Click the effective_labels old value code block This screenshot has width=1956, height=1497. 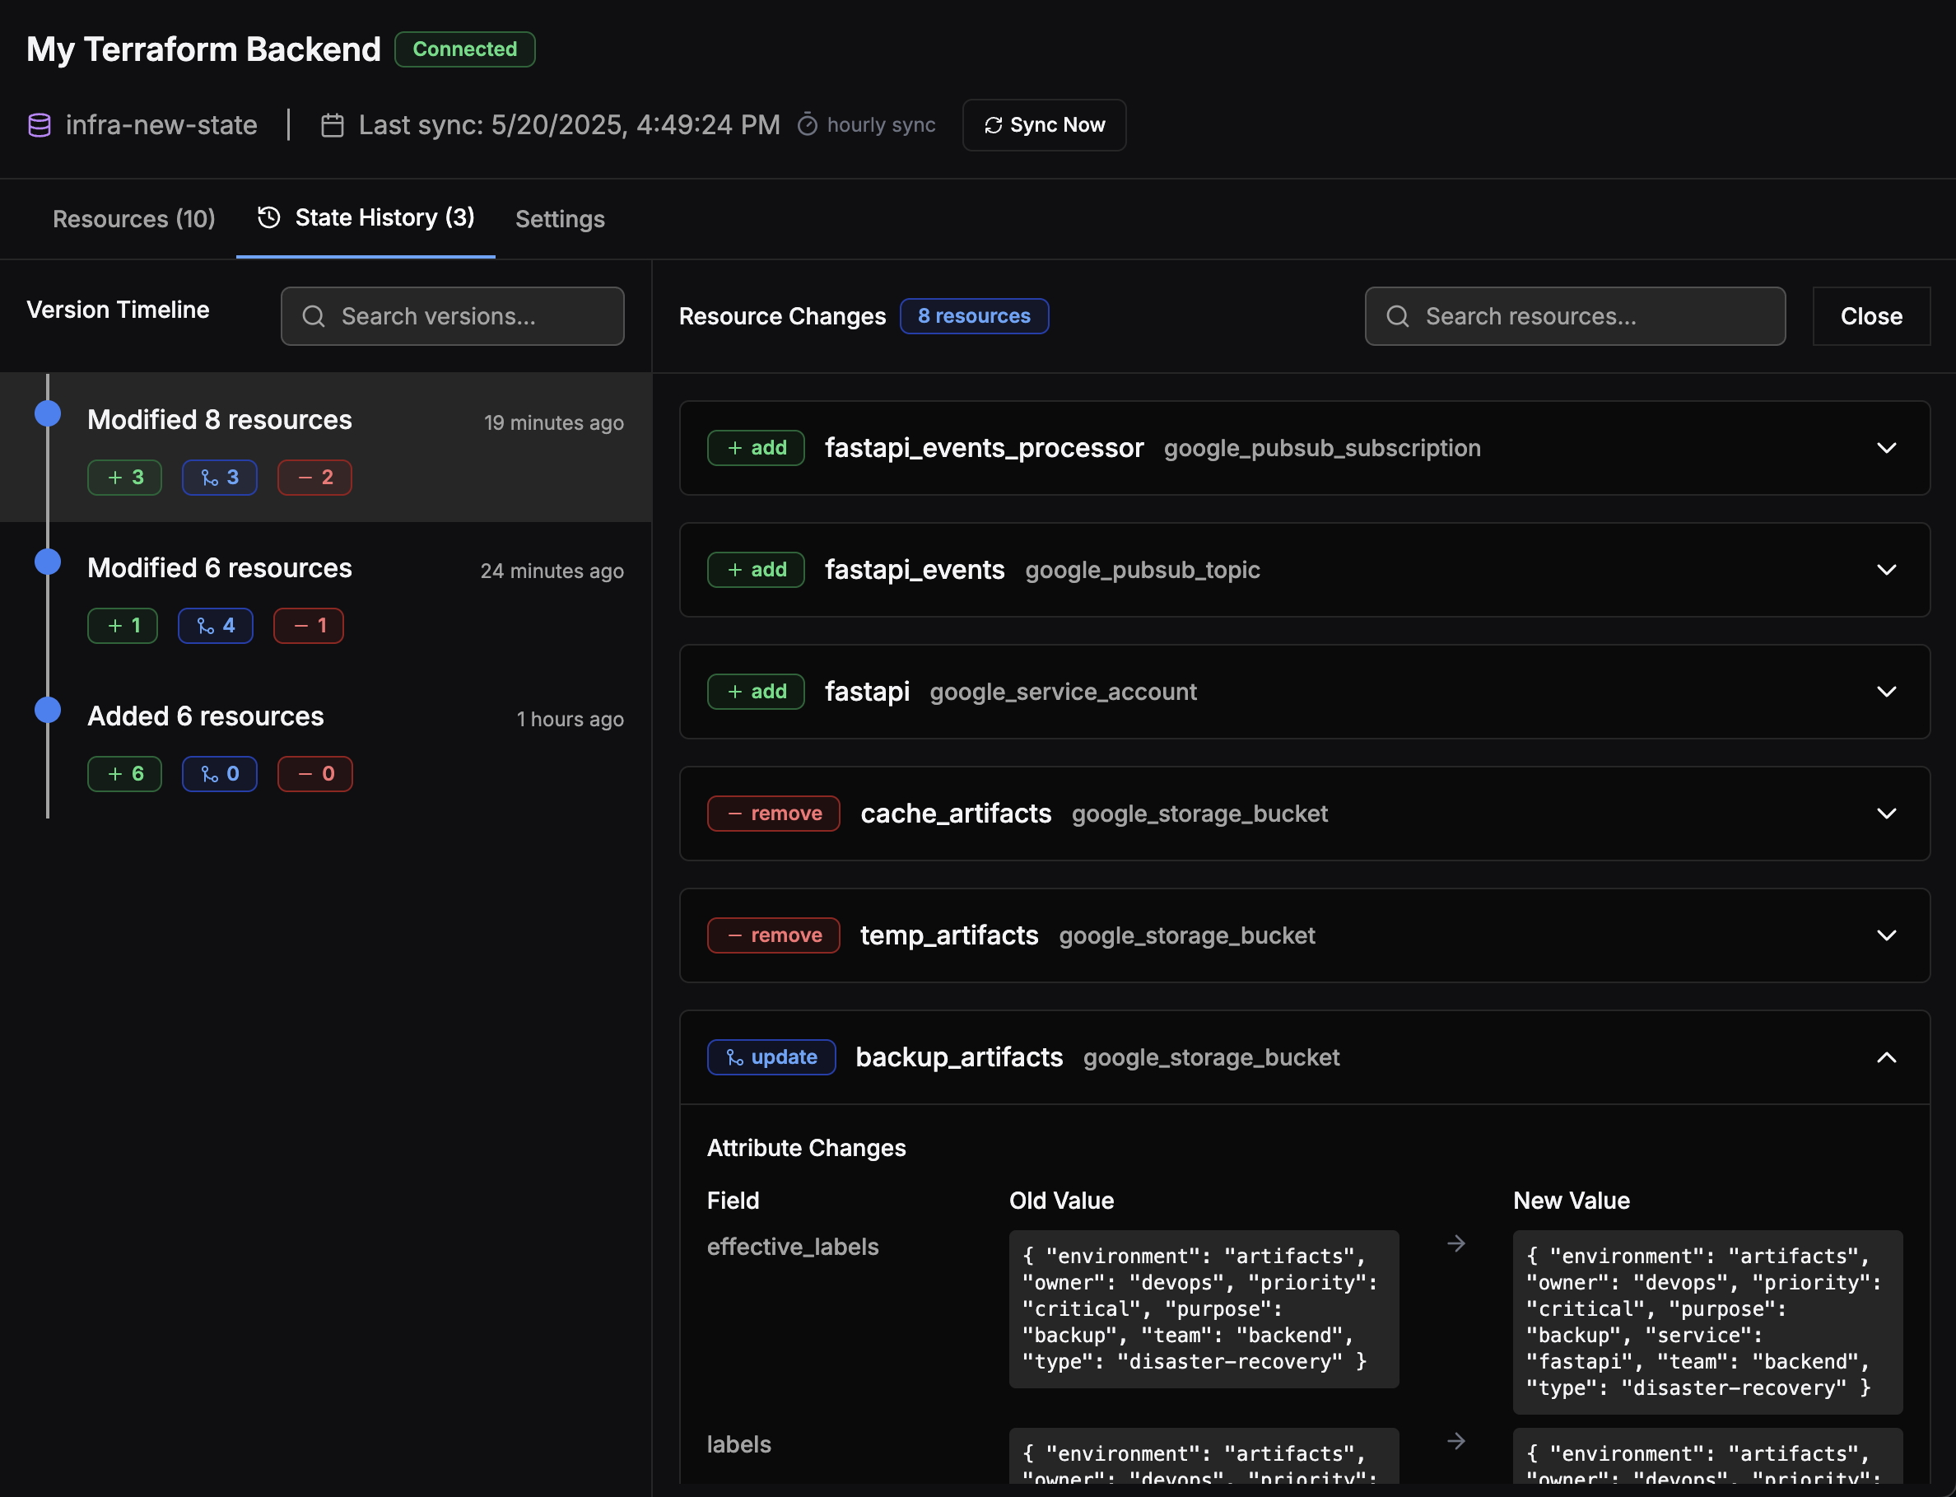pos(1204,1309)
